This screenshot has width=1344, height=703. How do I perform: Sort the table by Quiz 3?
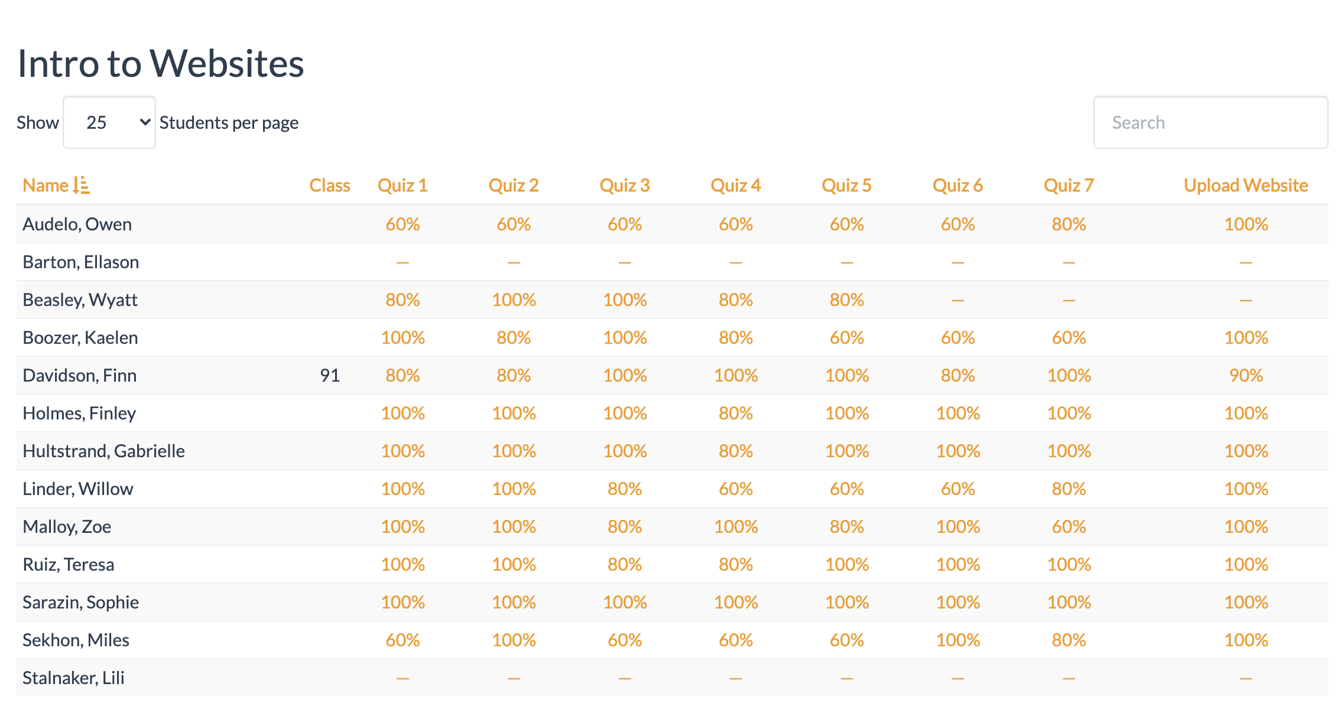(625, 185)
